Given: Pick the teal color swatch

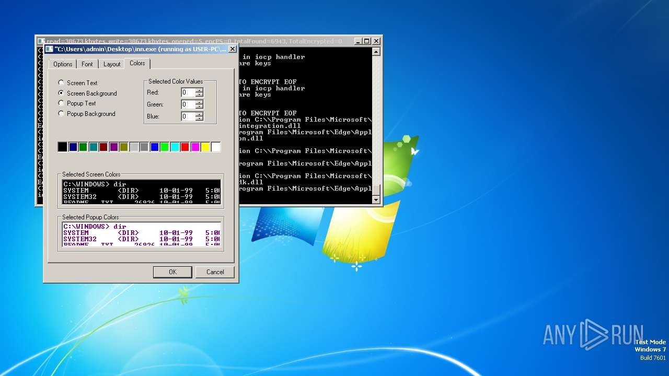Looking at the screenshot, I should pos(93,147).
